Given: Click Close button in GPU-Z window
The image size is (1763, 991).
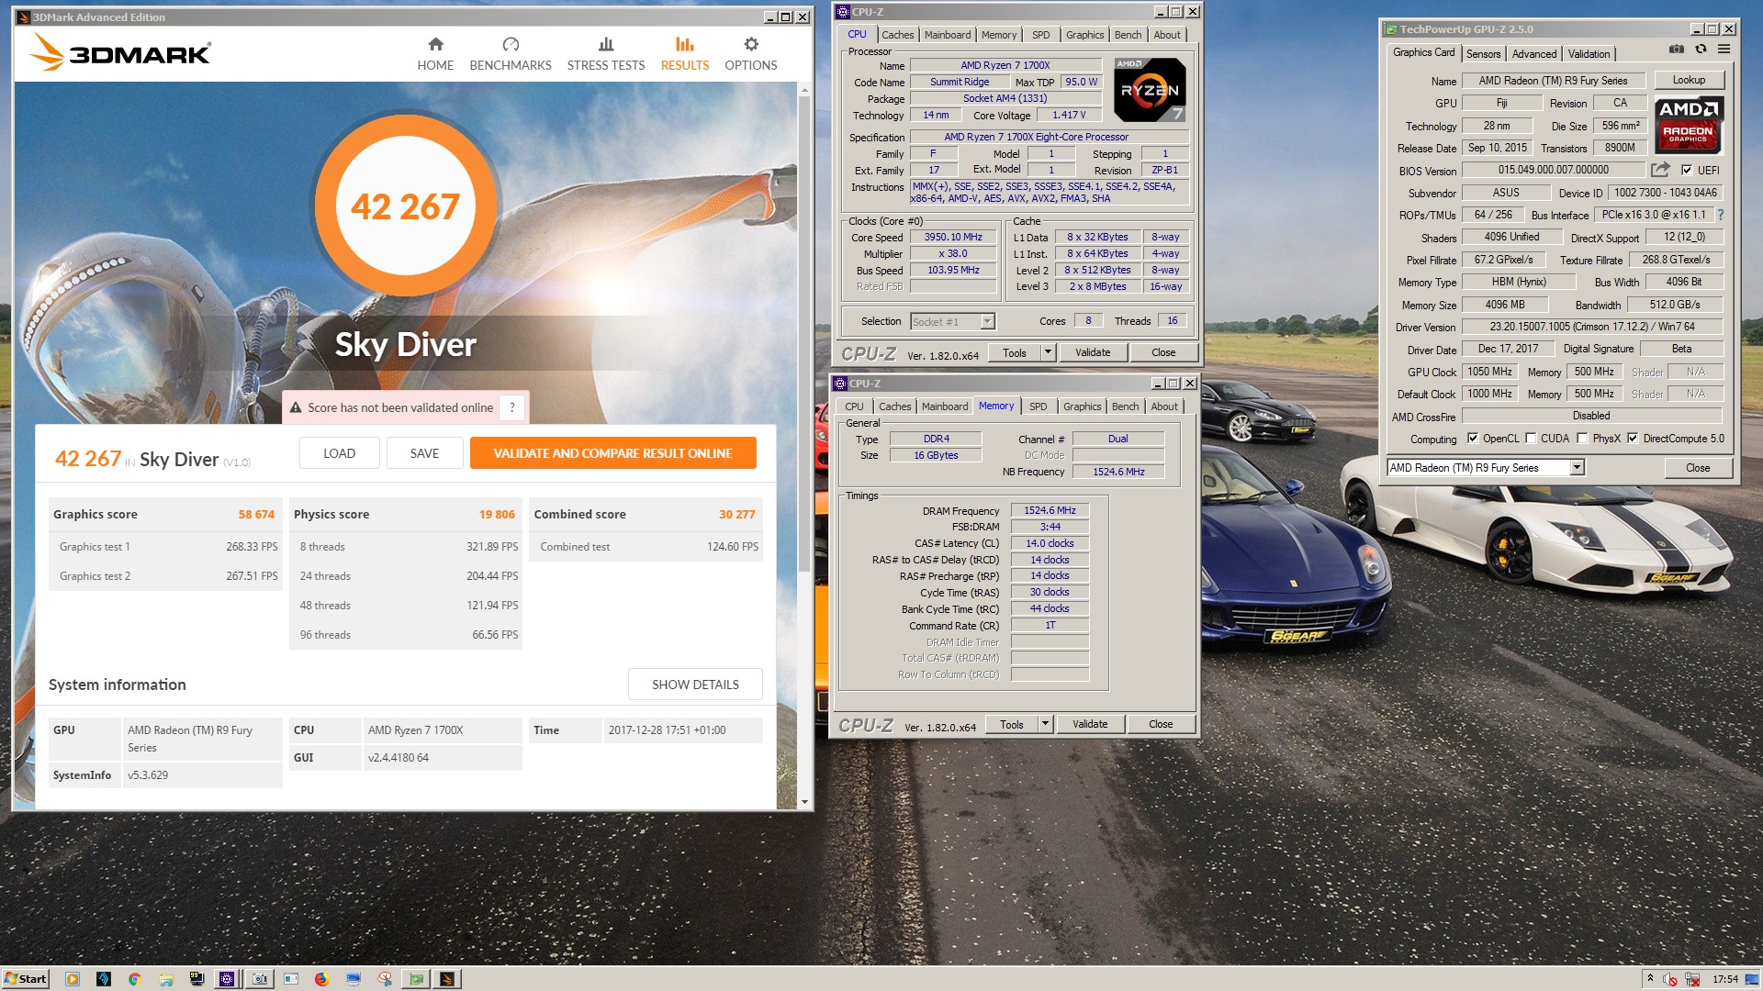Looking at the screenshot, I should (x=1698, y=468).
